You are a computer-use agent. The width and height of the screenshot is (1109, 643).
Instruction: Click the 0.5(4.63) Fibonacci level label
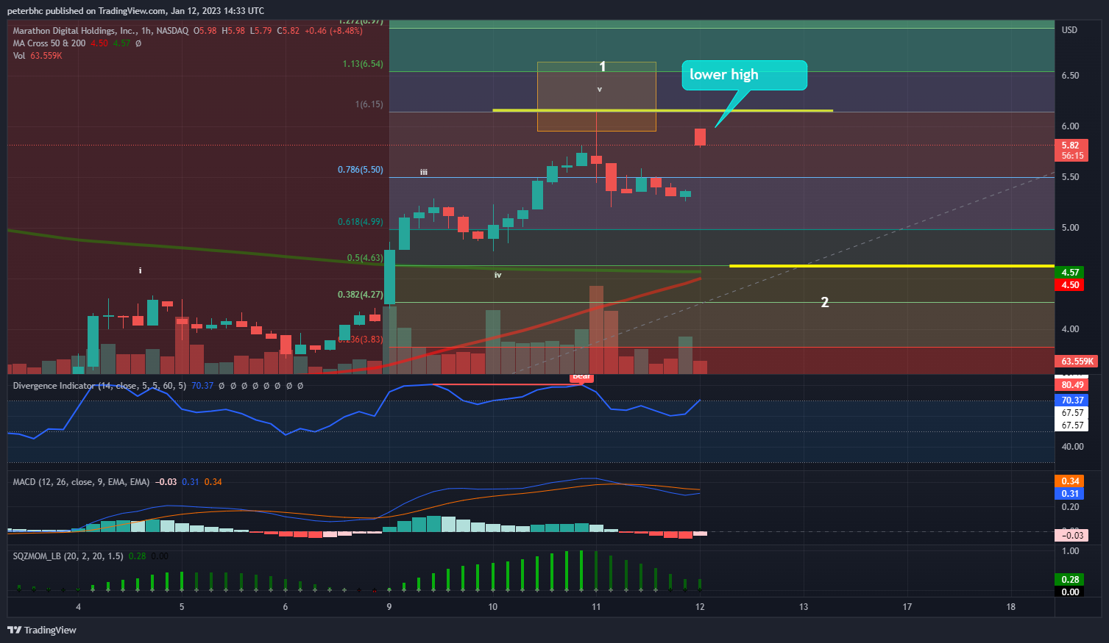tap(365, 259)
